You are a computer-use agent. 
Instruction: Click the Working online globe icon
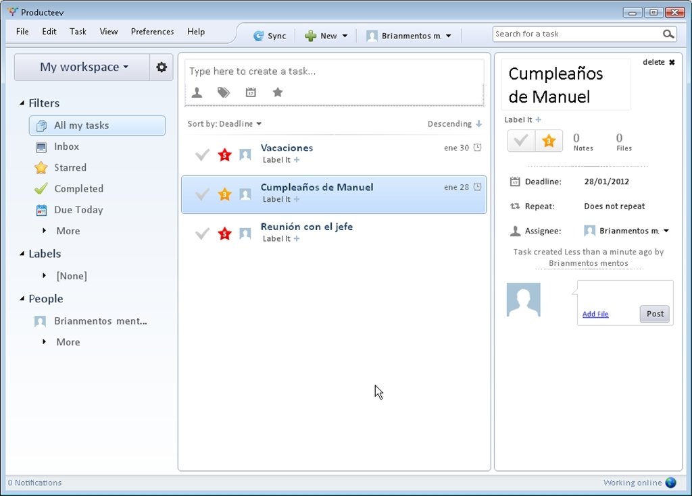(x=671, y=483)
